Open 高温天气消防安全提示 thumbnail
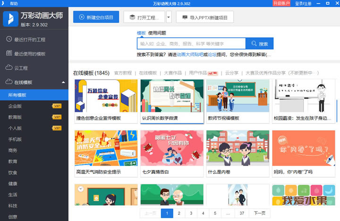 click(106, 148)
